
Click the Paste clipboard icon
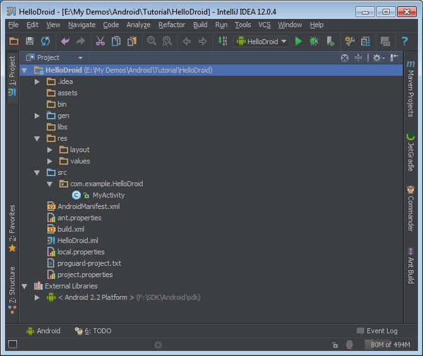click(132, 41)
